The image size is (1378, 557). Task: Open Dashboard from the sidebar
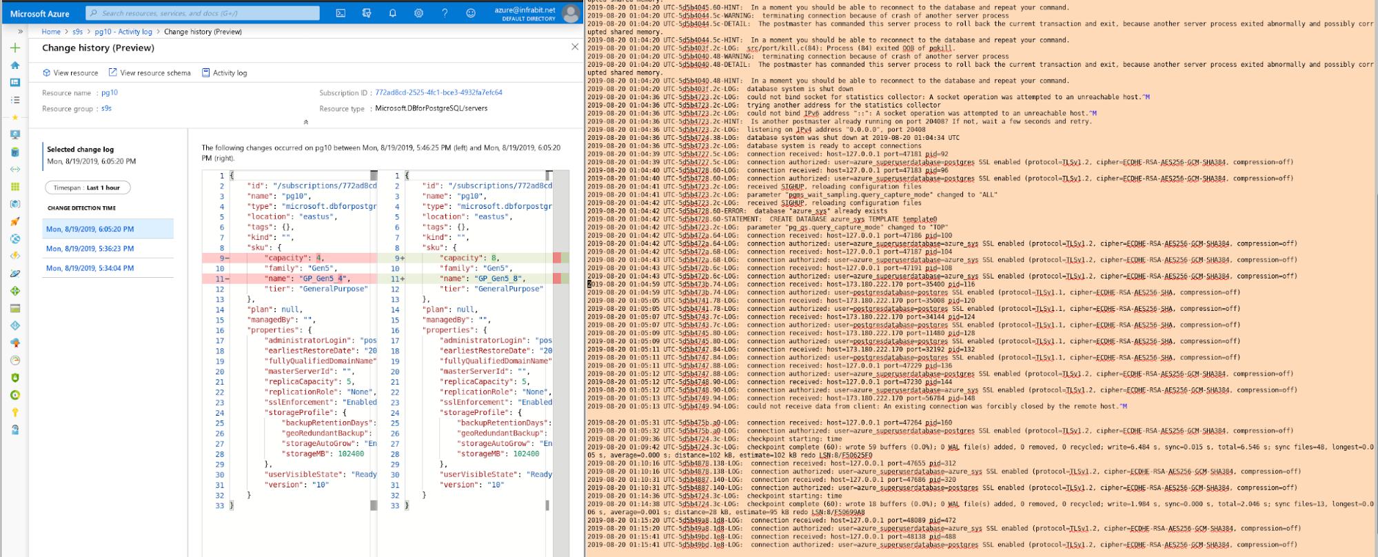[15, 83]
